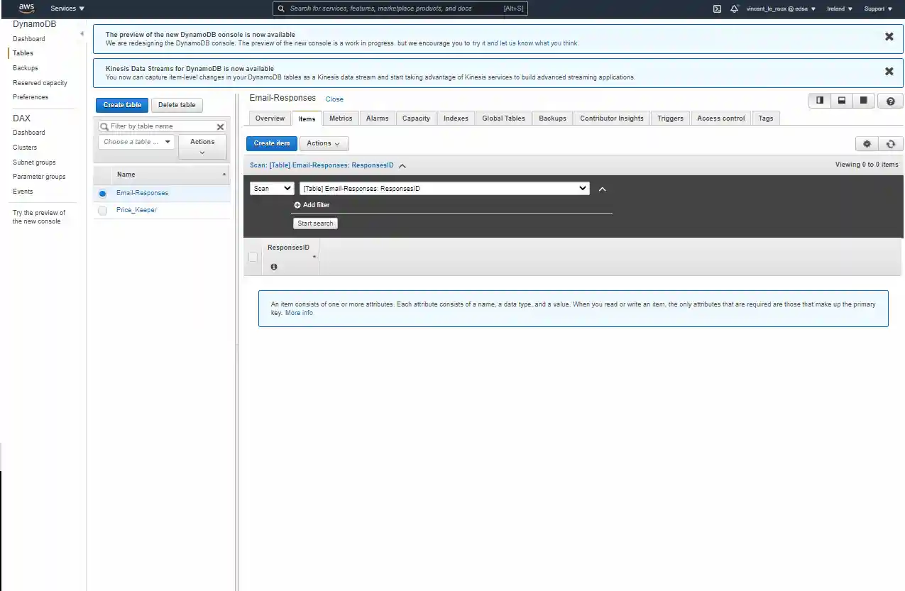Viewport: 905px width, 591px height.
Task: Switch to the Triggers tab
Action: 670,118
